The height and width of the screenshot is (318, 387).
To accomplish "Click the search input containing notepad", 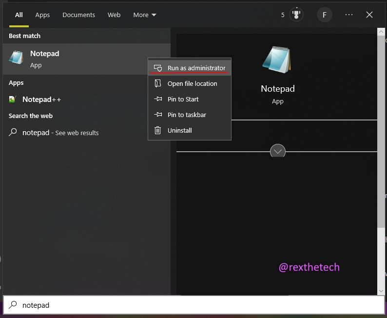I will (x=193, y=305).
